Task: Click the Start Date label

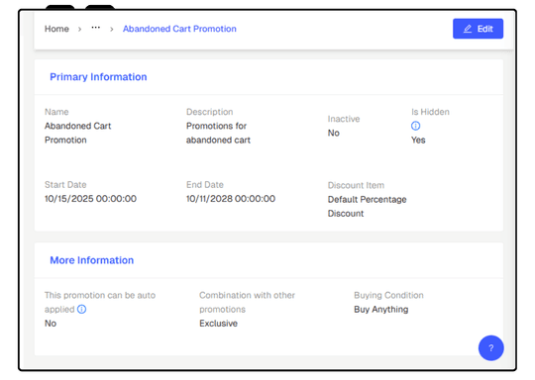Action: (65, 185)
